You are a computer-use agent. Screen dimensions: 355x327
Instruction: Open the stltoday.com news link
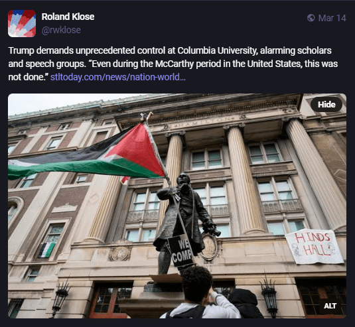[x=118, y=77]
